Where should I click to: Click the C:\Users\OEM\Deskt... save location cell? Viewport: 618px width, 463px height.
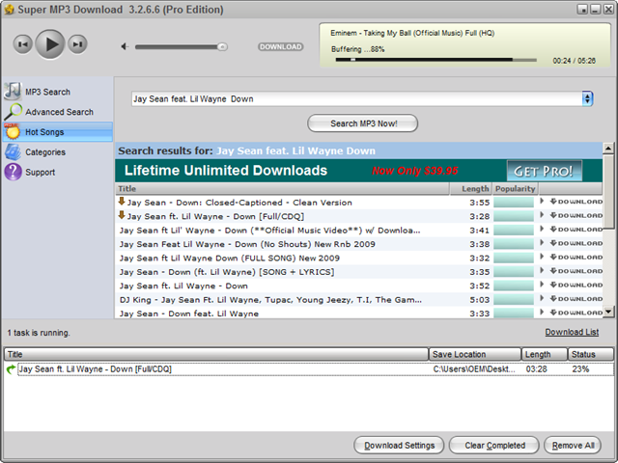(x=474, y=369)
